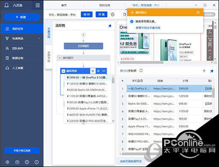Collapse the orange 操作提示 panel with the double chevron
Screen dimensions: 219x167
tap(198, 13)
